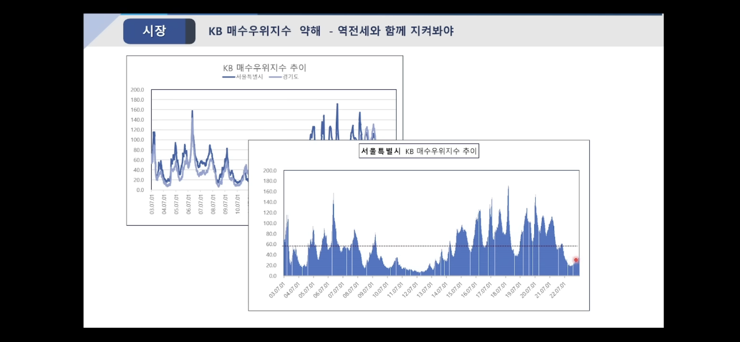Image resolution: width=740 pixels, height=342 pixels.
Task: Click 40.0 on the Seoul chart y-axis
Action: point(271,255)
